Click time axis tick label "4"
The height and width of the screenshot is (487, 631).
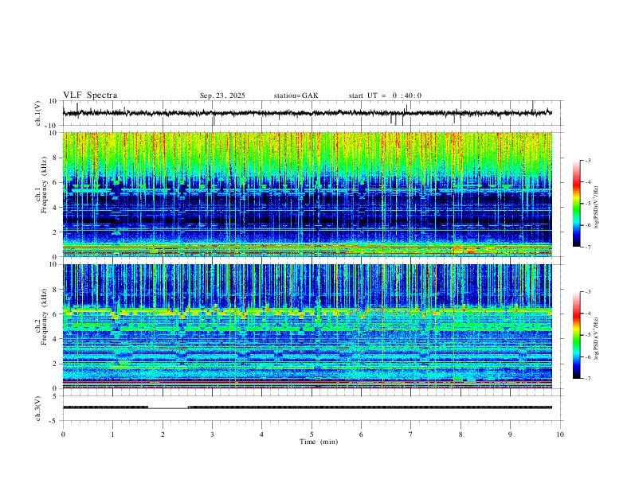[x=261, y=434]
